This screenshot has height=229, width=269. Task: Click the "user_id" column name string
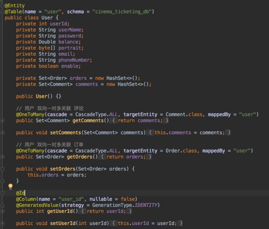coord(71,199)
